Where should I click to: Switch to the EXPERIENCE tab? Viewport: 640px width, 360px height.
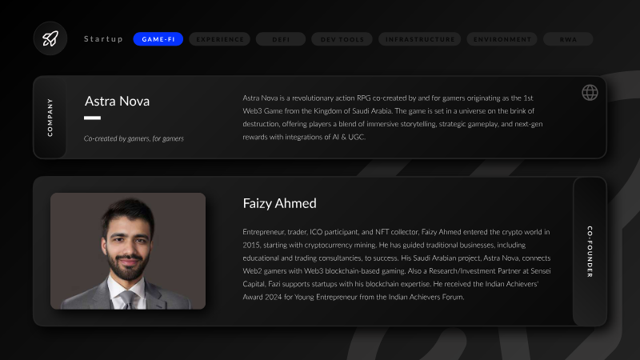tap(219, 39)
